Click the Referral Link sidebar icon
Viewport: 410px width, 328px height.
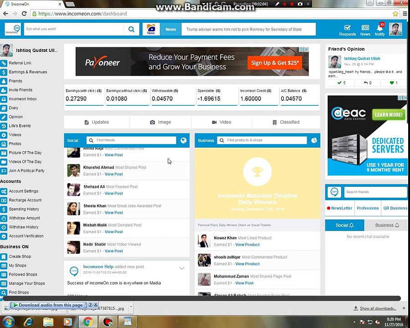pyautogui.click(x=4, y=63)
